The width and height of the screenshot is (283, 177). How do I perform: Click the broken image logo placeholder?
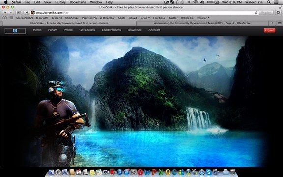click(15, 30)
